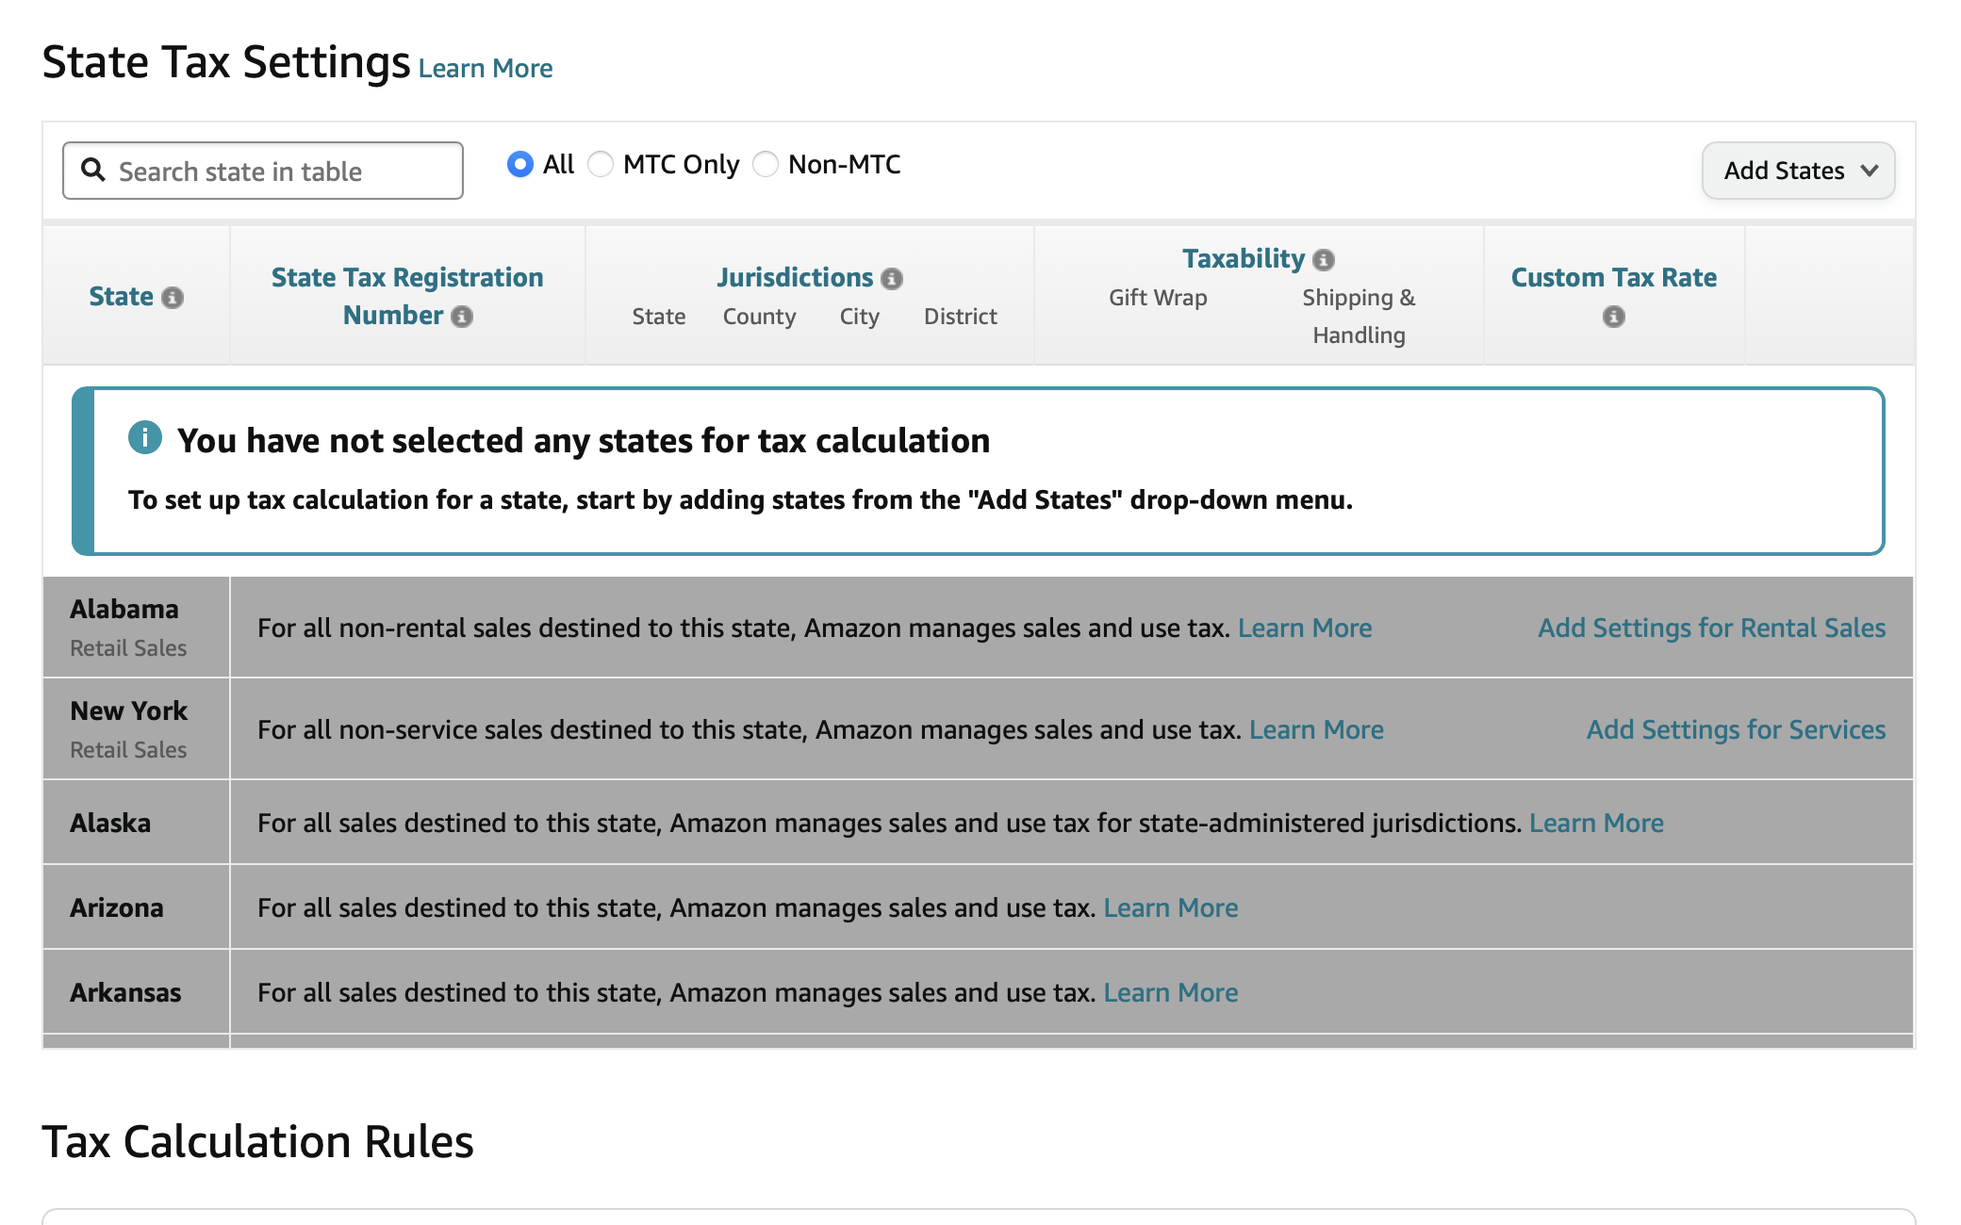Click the Custom Tax Rate info icon
The width and height of the screenshot is (1961, 1225).
tap(1614, 317)
